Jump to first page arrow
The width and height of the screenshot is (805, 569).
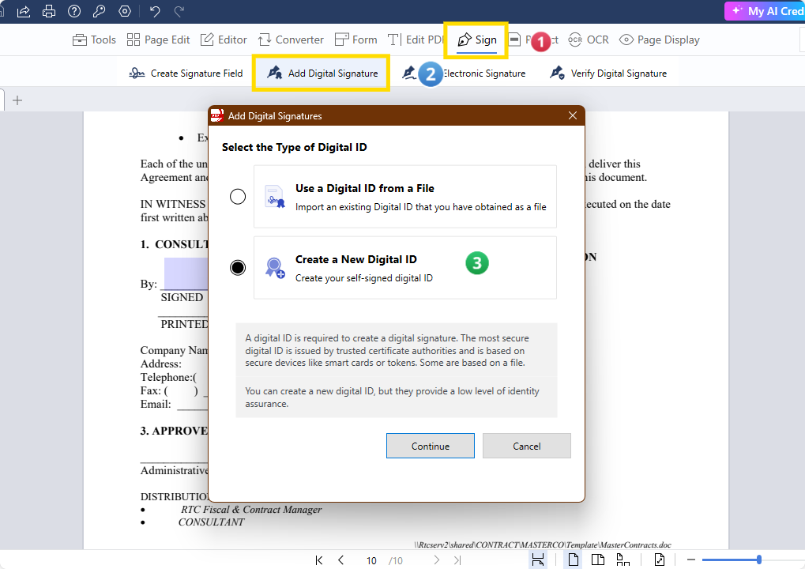pyautogui.click(x=319, y=560)
